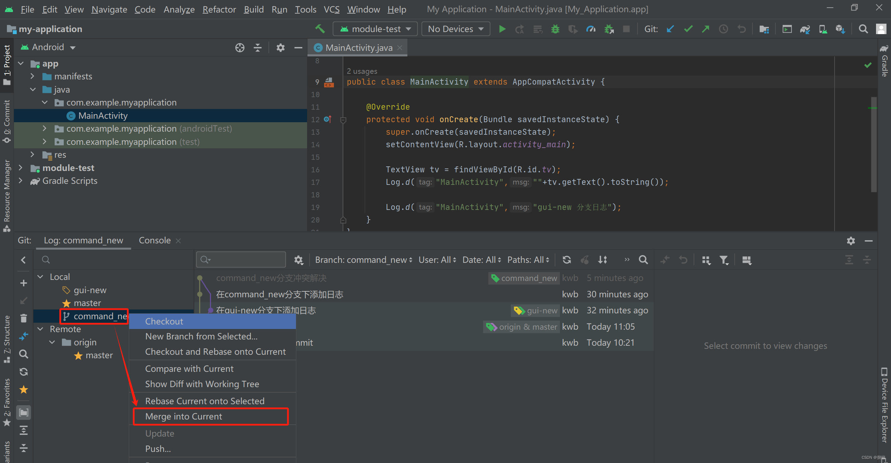Sync project with Gradle files elephant icon
The width and height of the screenshot is (891, 463).
805,29
